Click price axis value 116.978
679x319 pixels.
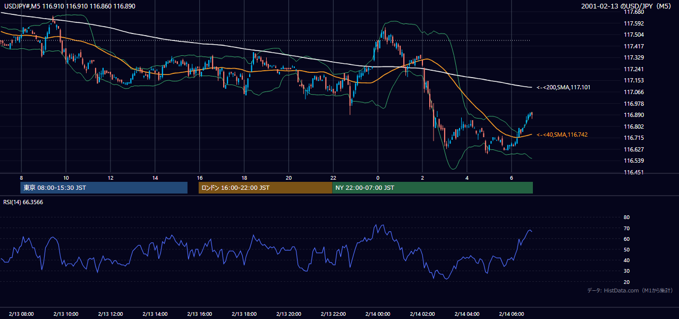[634, 104]
